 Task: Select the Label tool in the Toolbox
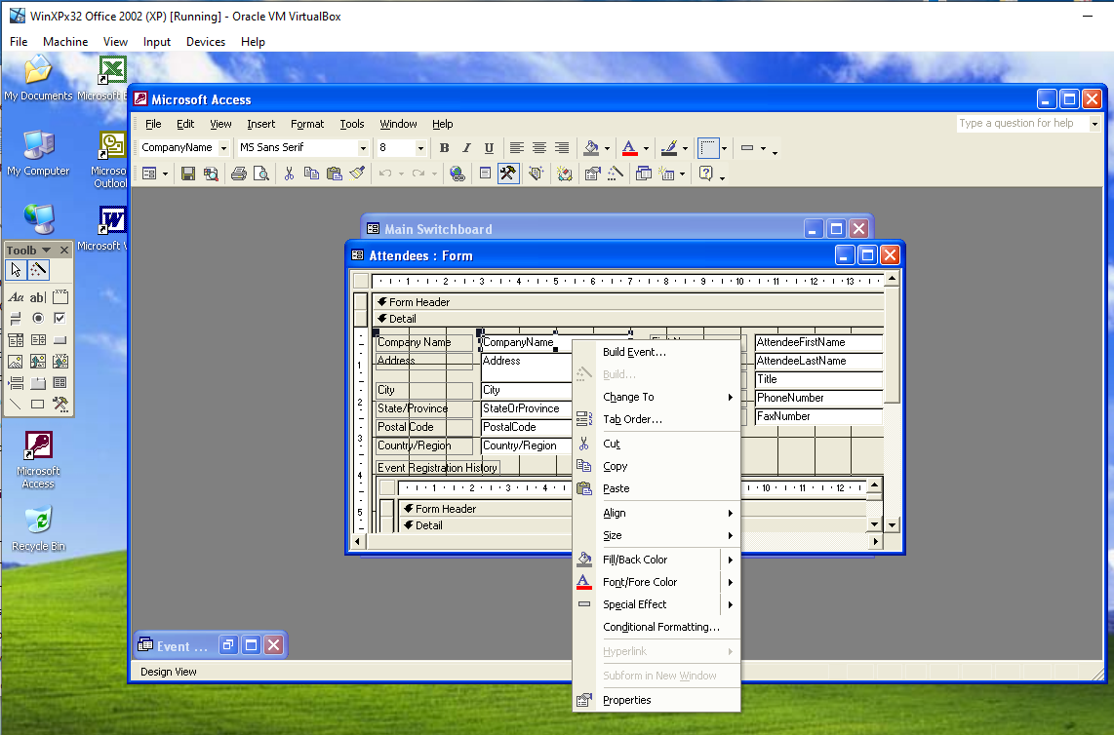coord(16,297)
